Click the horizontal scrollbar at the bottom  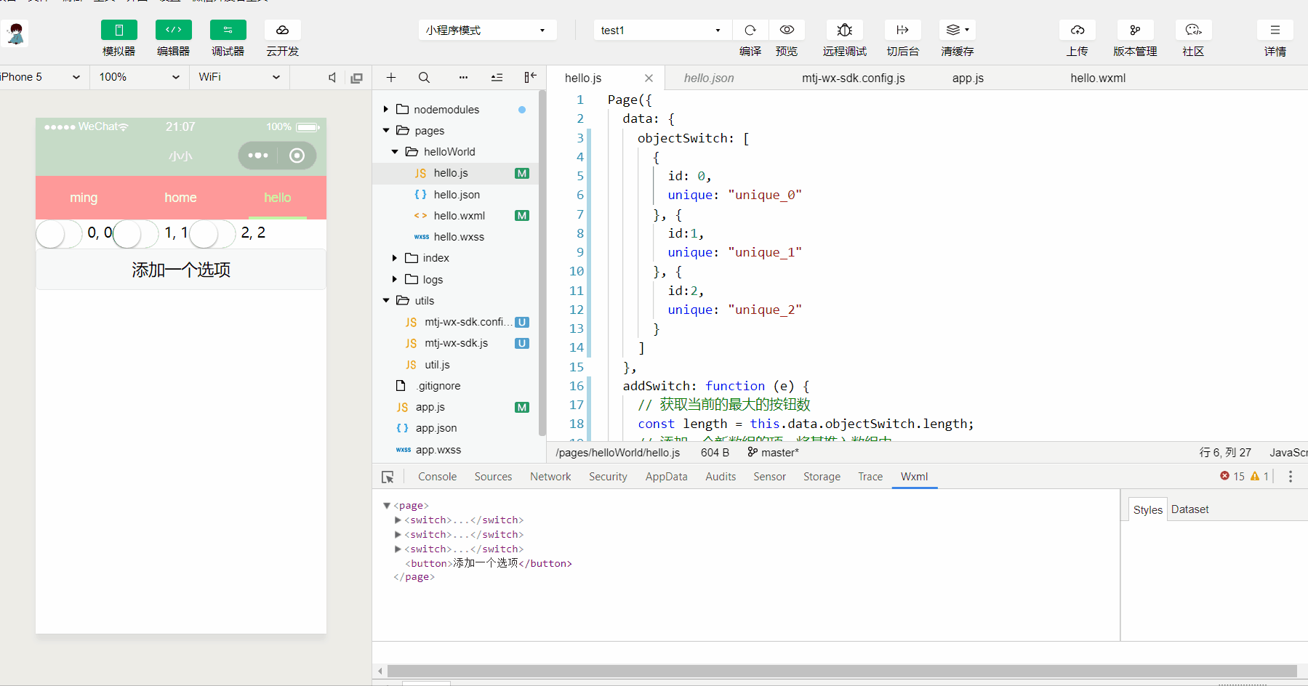pos(841,671)
